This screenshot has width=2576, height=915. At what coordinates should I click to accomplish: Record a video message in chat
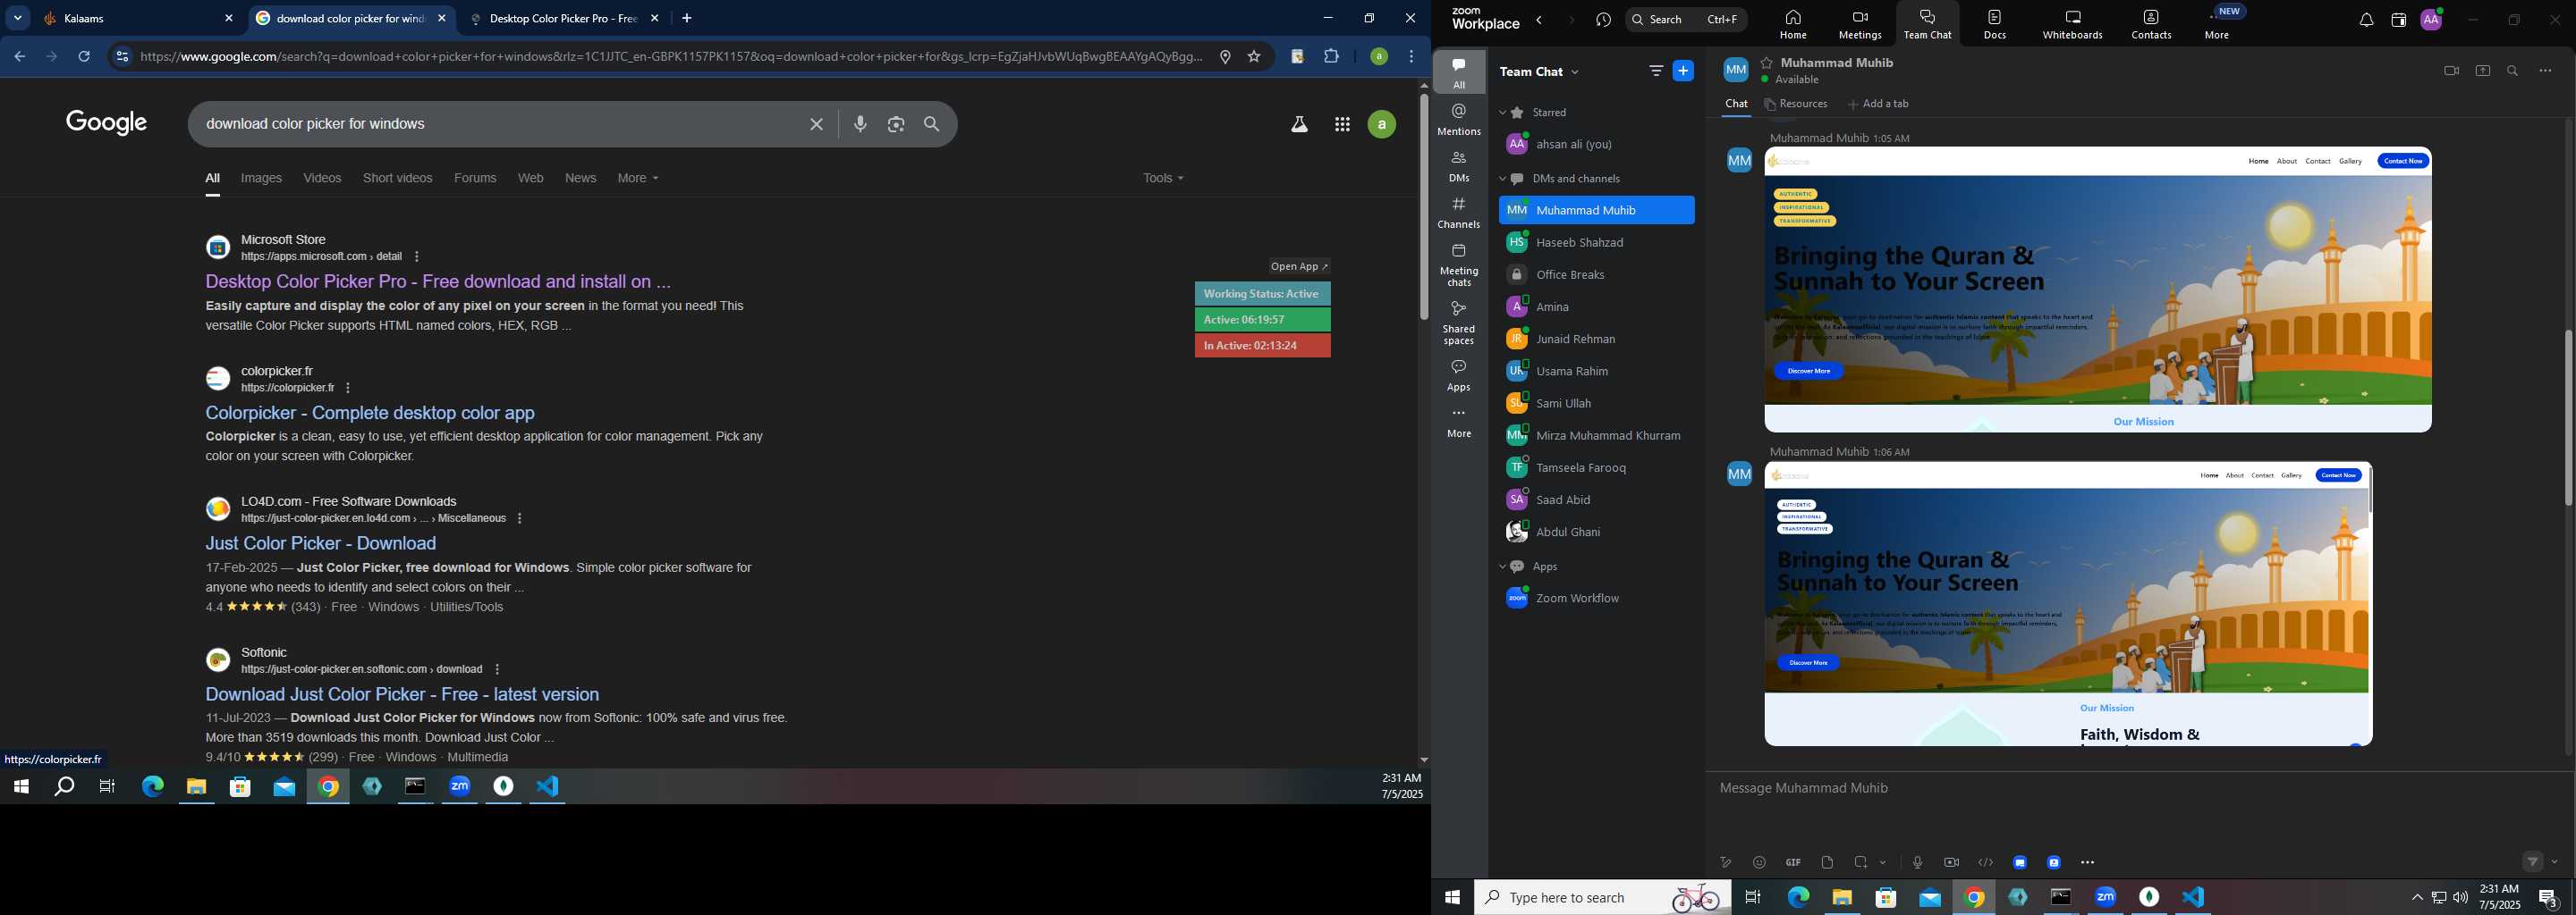click(x=1951, y=862)
